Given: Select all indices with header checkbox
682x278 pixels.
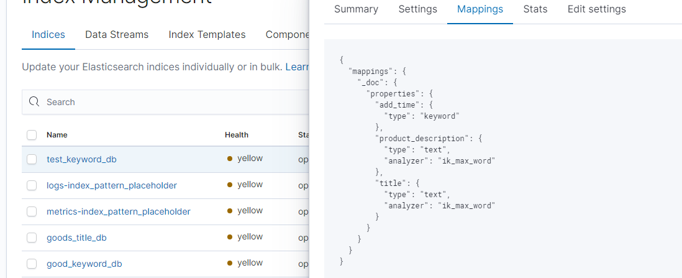Looking at the screenshot, I should point(32,135).
